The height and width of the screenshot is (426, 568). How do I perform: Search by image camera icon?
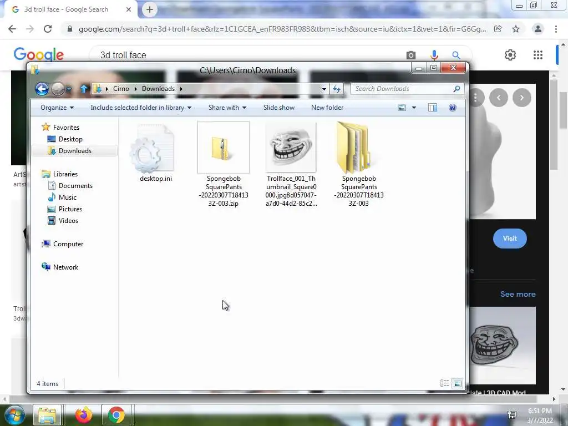411,55
